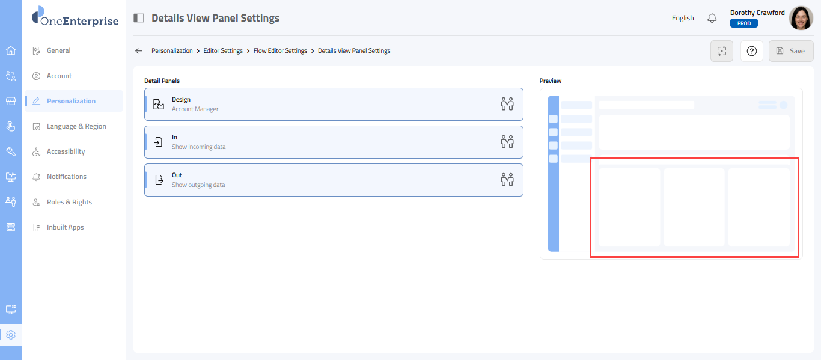Click the touch pointer icon in left rail

[x=10, y=126]
